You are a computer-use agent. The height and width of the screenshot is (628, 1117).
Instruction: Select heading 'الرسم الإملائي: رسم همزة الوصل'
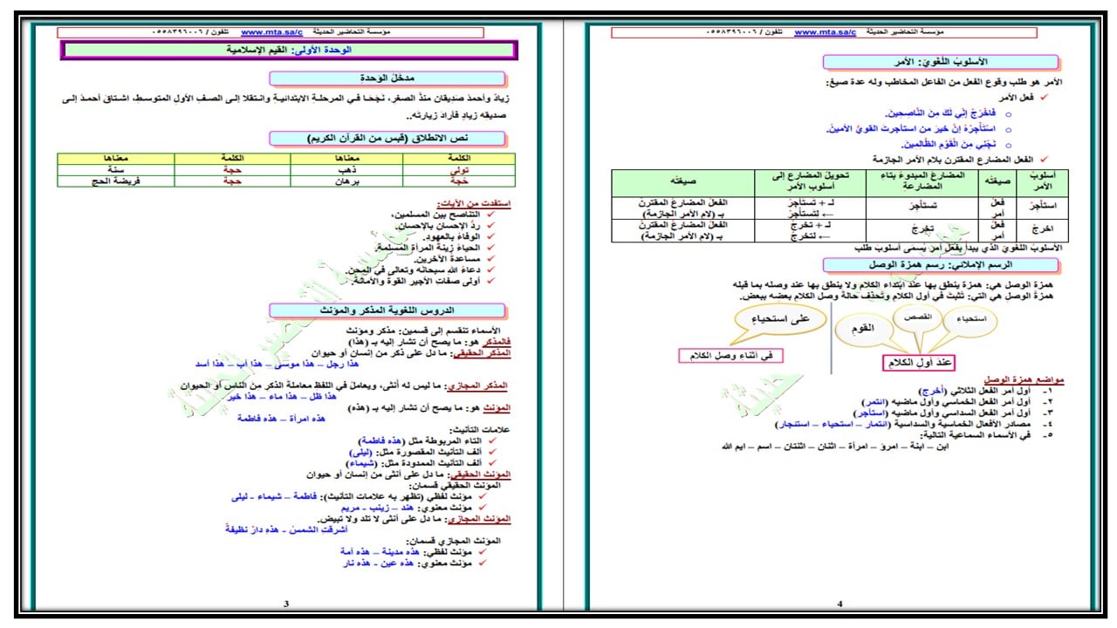940,264
